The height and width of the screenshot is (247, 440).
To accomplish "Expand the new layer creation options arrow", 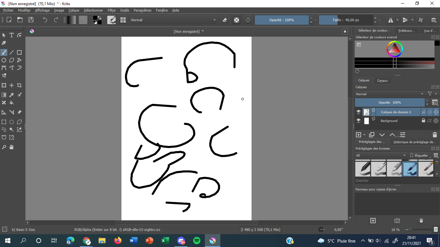I will 364,135.
